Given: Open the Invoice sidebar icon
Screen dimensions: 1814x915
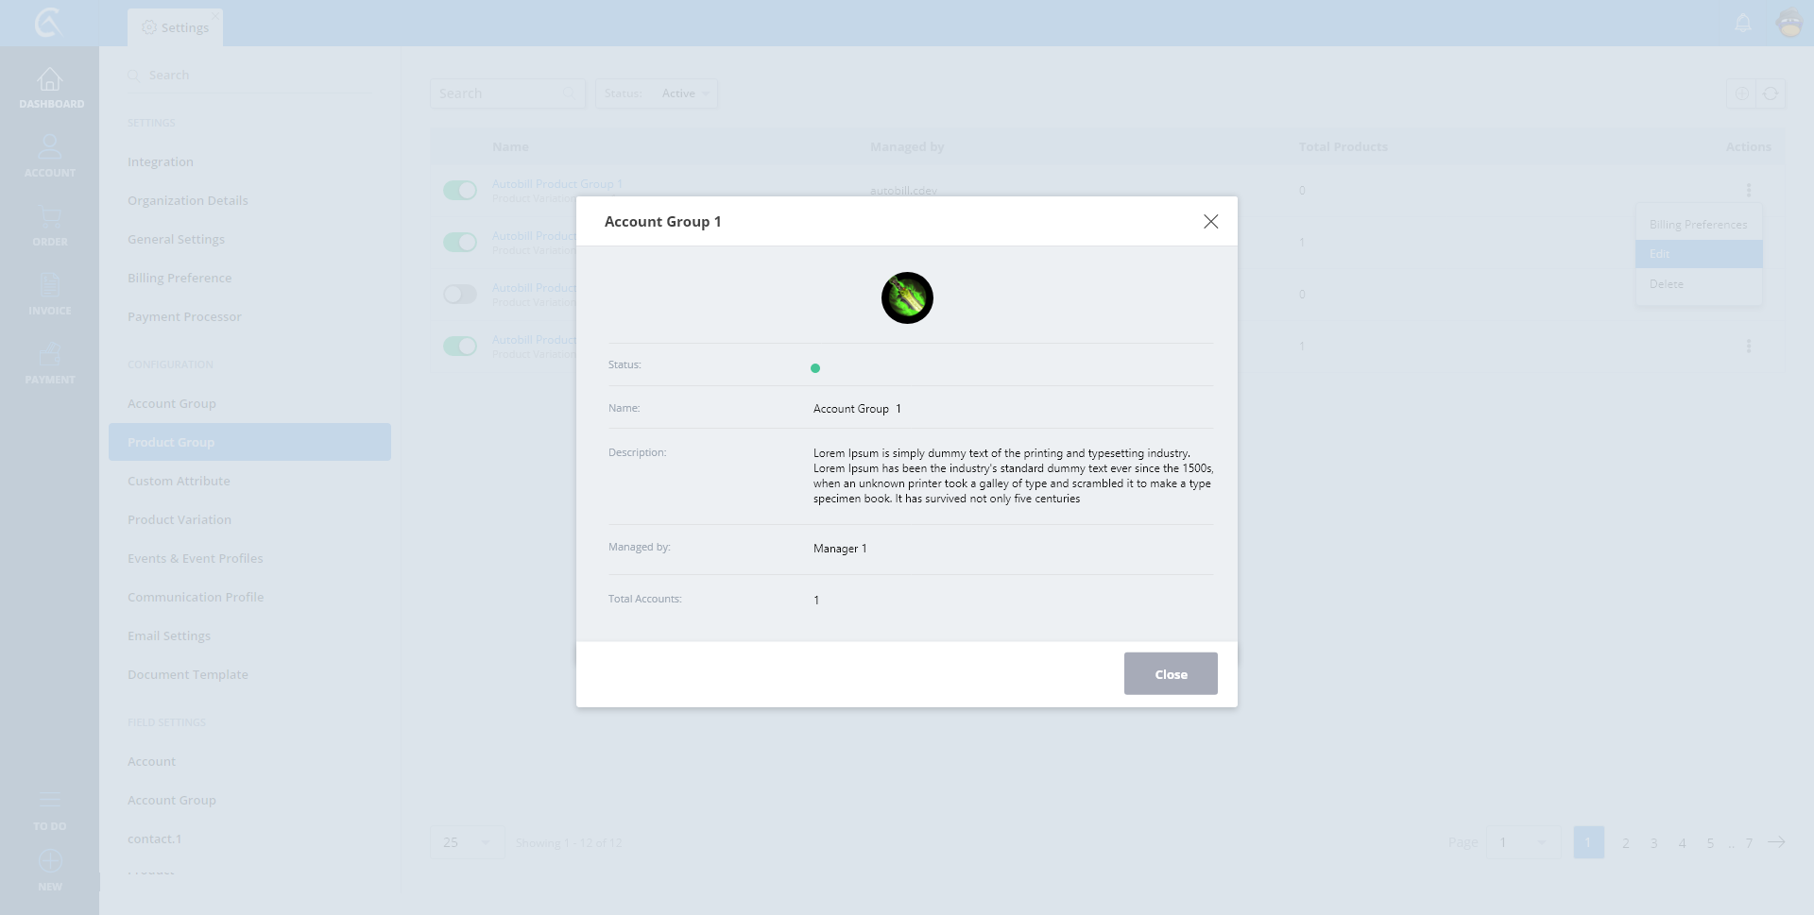Looking at the screenshot, I should click(50, 286).
